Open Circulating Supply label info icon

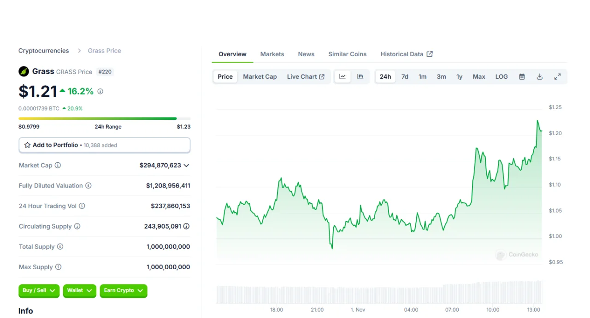[x=77, y=226]
